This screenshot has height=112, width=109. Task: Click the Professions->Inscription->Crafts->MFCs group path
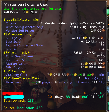[73, 23]
